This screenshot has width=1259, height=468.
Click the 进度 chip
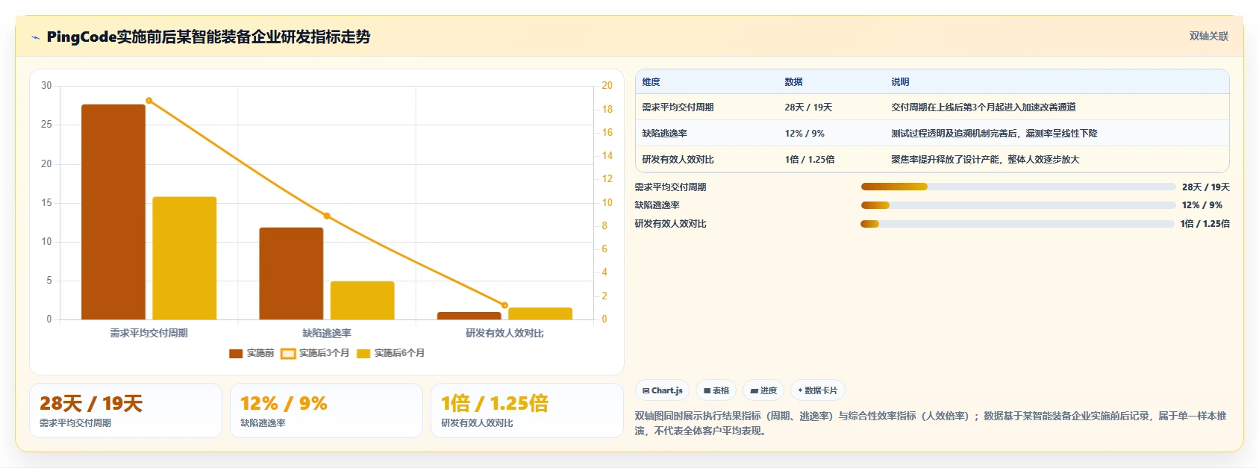coord(763,390)
